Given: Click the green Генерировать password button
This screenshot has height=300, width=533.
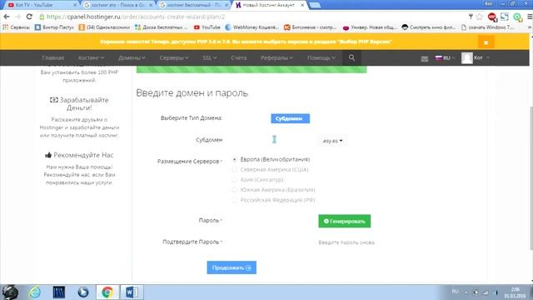Looking at the screenshot, I should pyautogui.click(x=344, y=221).
